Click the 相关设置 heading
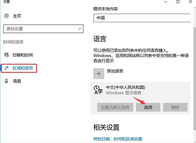 pos(106,127)
